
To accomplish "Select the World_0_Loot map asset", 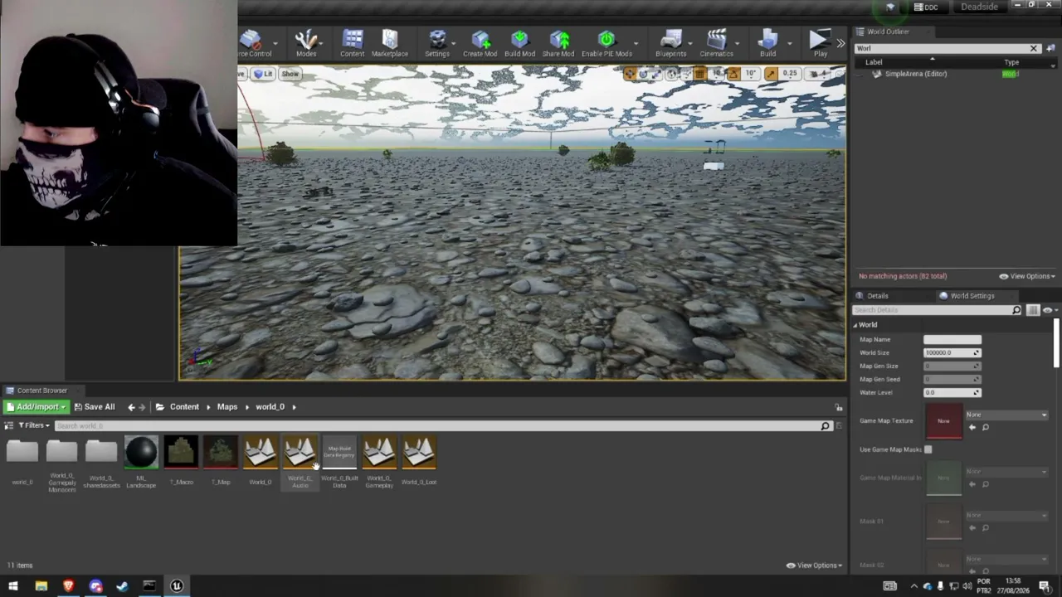I will 419,462.
